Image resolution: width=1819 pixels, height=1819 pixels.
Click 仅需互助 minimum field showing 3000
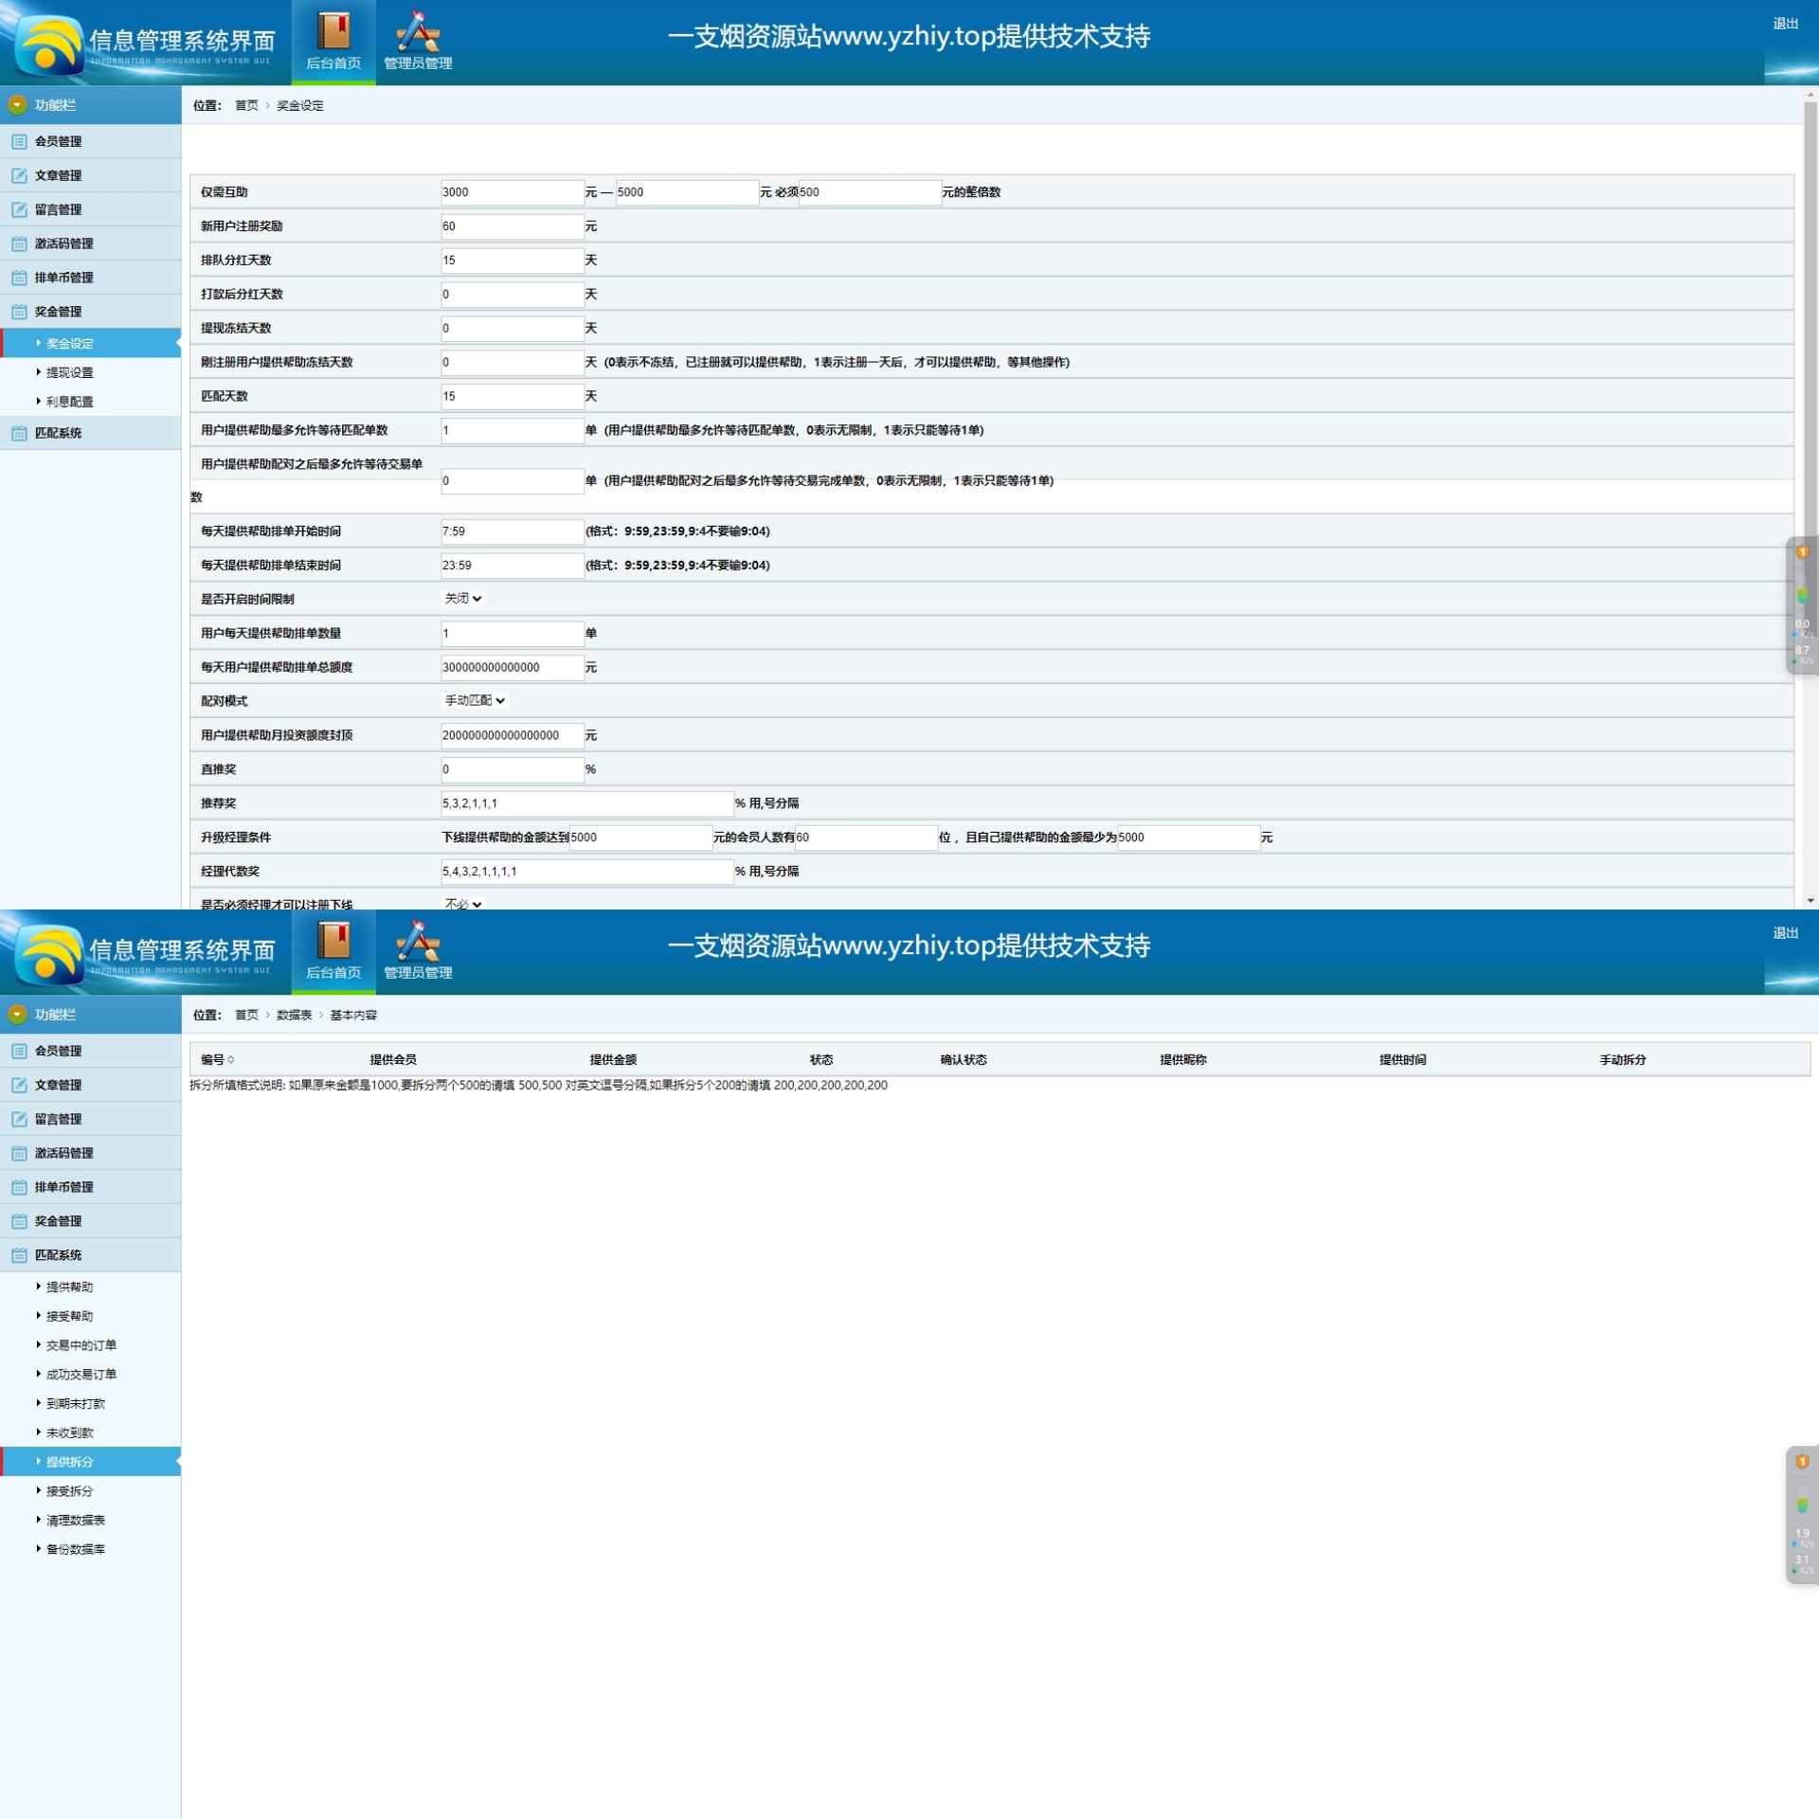[513, 192]
